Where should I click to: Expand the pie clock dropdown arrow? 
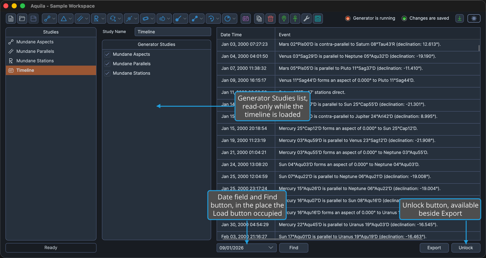[x=234, y=19]
